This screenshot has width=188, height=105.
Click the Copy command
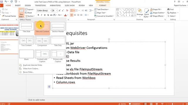[5, 13]
